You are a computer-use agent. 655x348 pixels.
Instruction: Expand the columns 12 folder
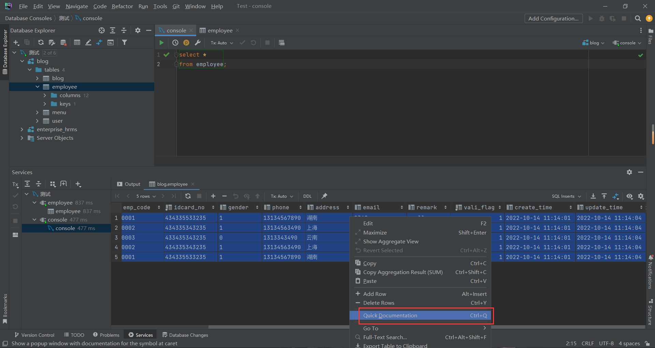click(x=45, y=95)
